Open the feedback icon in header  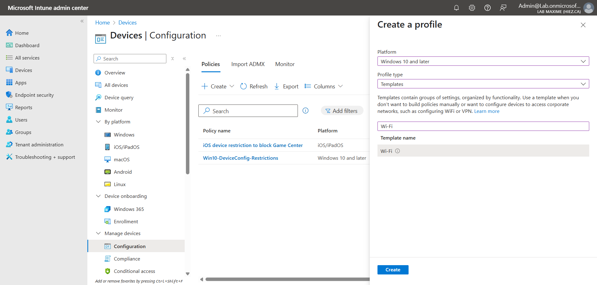coord(503,8)
